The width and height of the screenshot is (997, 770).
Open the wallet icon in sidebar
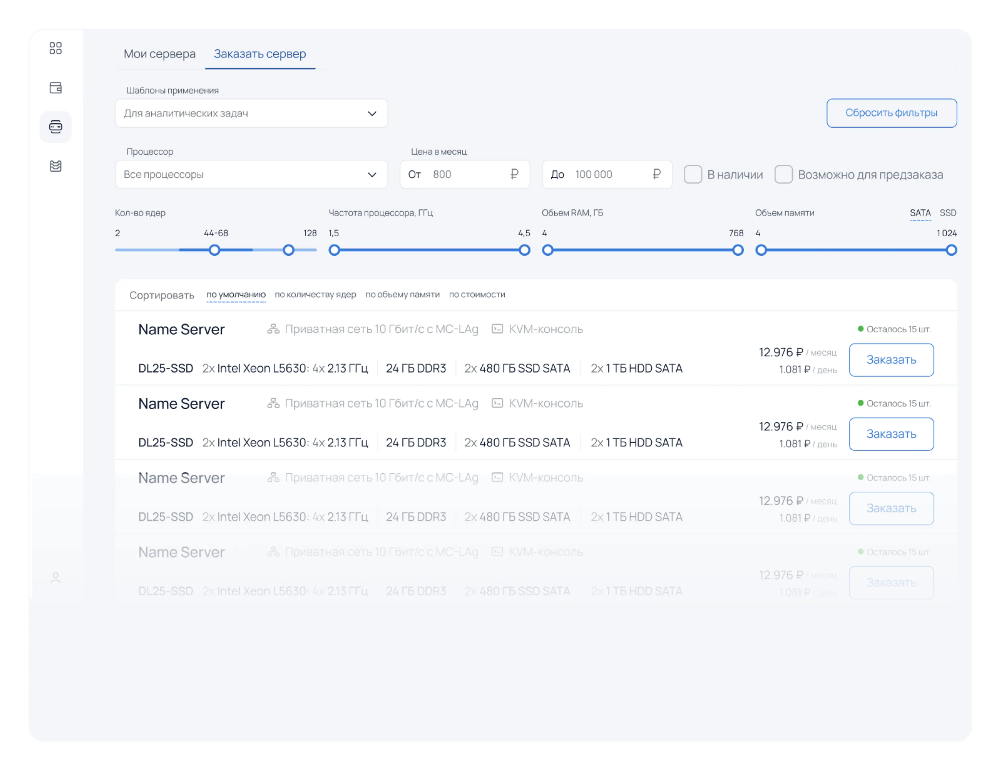[x=55, y=88]
